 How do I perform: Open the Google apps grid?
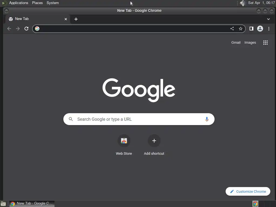[265, 43]
